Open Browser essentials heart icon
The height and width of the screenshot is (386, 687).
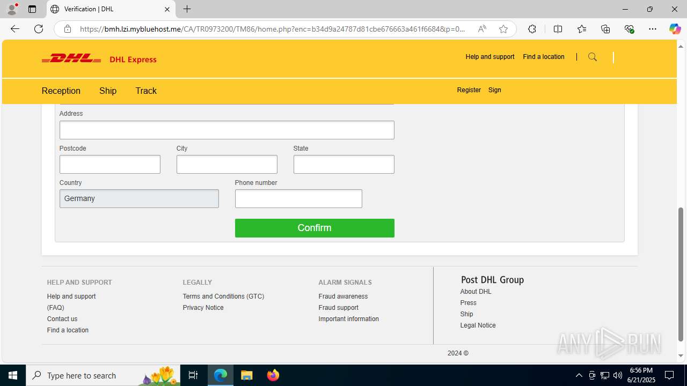coord(630,29)
